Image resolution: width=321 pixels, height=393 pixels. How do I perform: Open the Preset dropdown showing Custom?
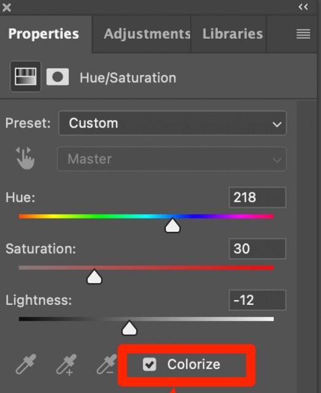172,123
